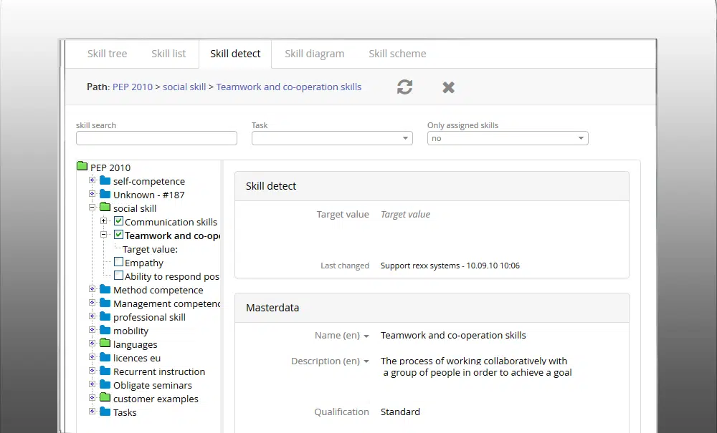Viewport: 717px width, 433px height.
Task: Switch to the Skill tree tab
Action: (107, 53)
